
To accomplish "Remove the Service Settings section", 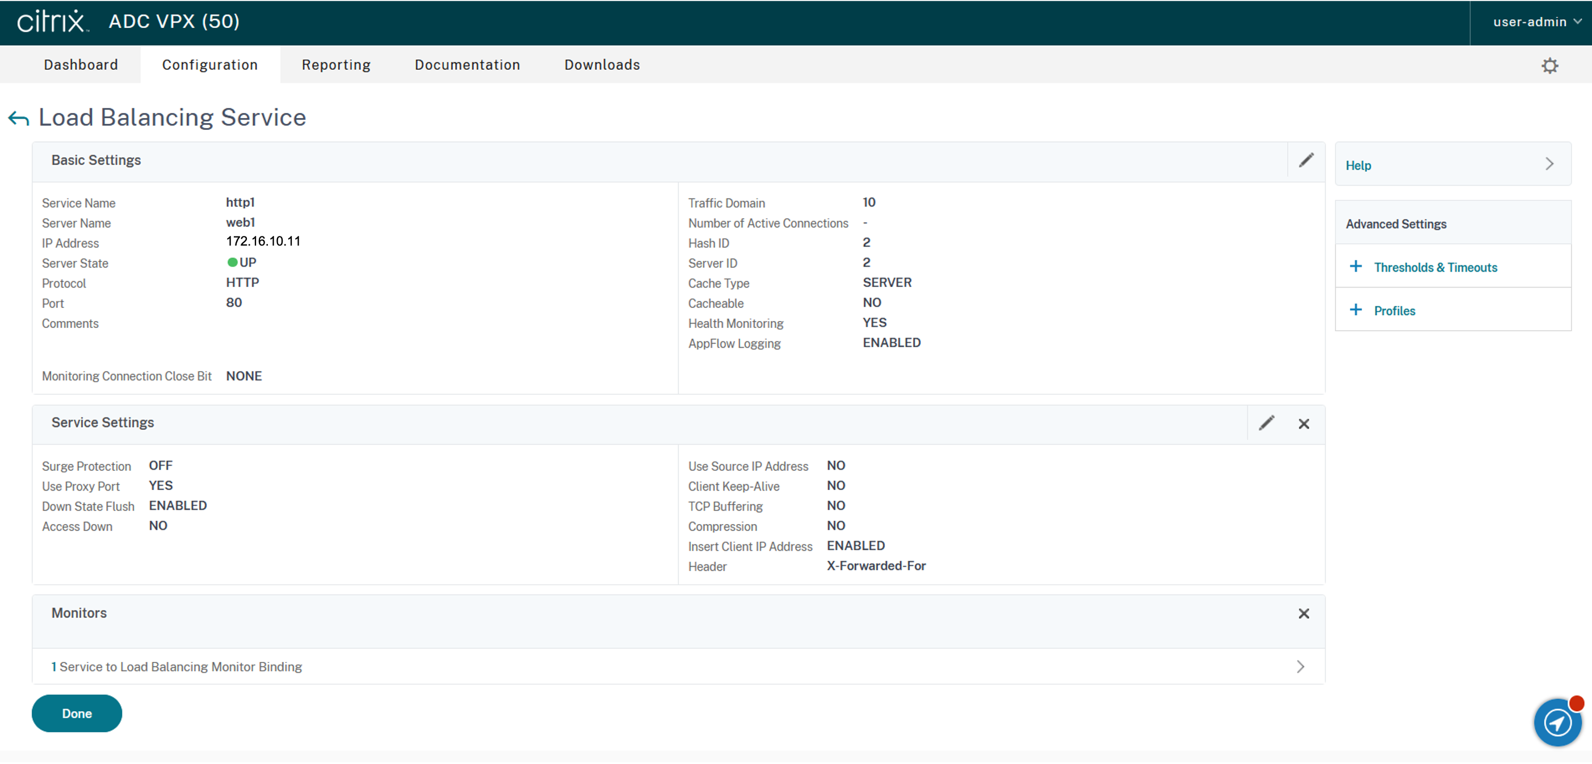I will 1303,424.
